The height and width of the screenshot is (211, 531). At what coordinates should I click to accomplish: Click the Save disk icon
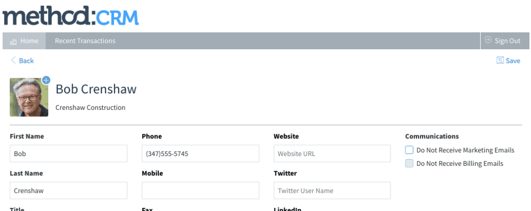click(500, 60)
